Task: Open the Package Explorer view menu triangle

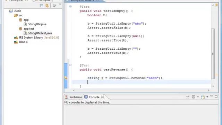Action: [60, 5]
